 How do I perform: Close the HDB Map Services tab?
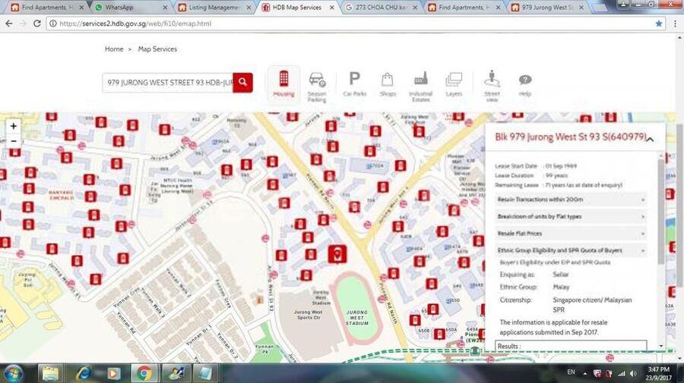tap(332, 8)
